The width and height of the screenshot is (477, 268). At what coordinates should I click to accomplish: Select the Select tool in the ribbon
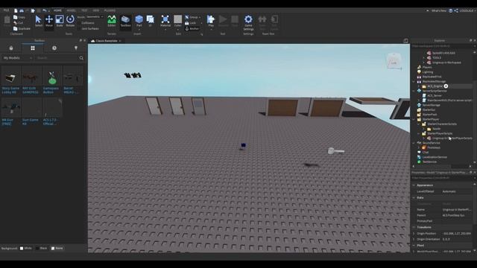(38, 21)
